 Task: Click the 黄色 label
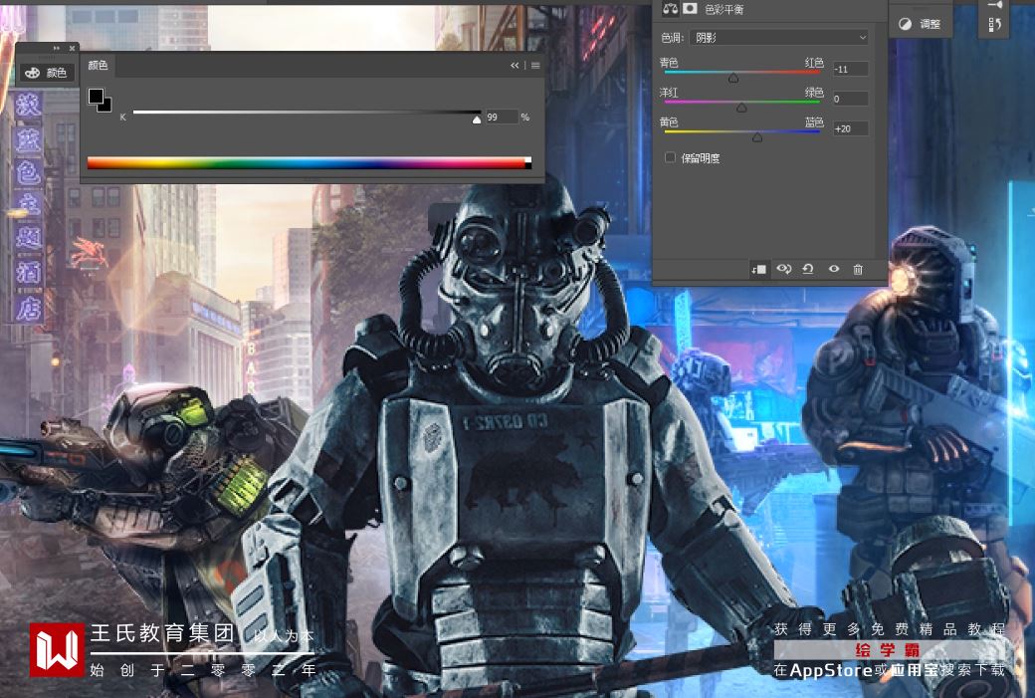(668, 122)
